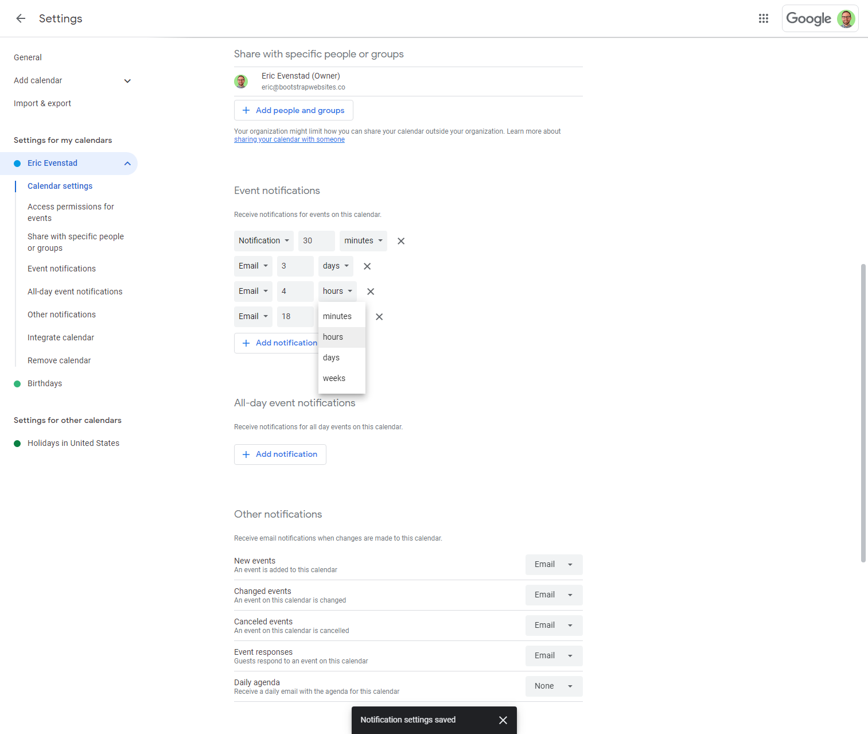Screen dimensions: 868x734
Task: Go to Share with specific people or groups
Action: point(76,242)
